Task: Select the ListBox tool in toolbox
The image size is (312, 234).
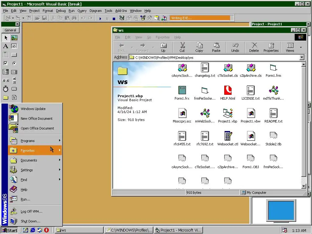Action: (x=14, y=72)
